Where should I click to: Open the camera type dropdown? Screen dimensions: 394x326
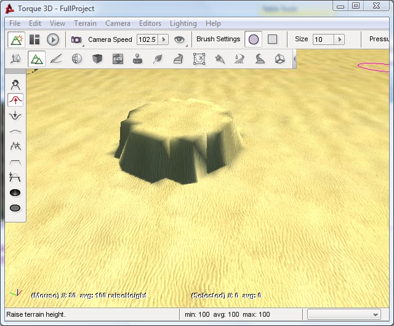point(77,39)
